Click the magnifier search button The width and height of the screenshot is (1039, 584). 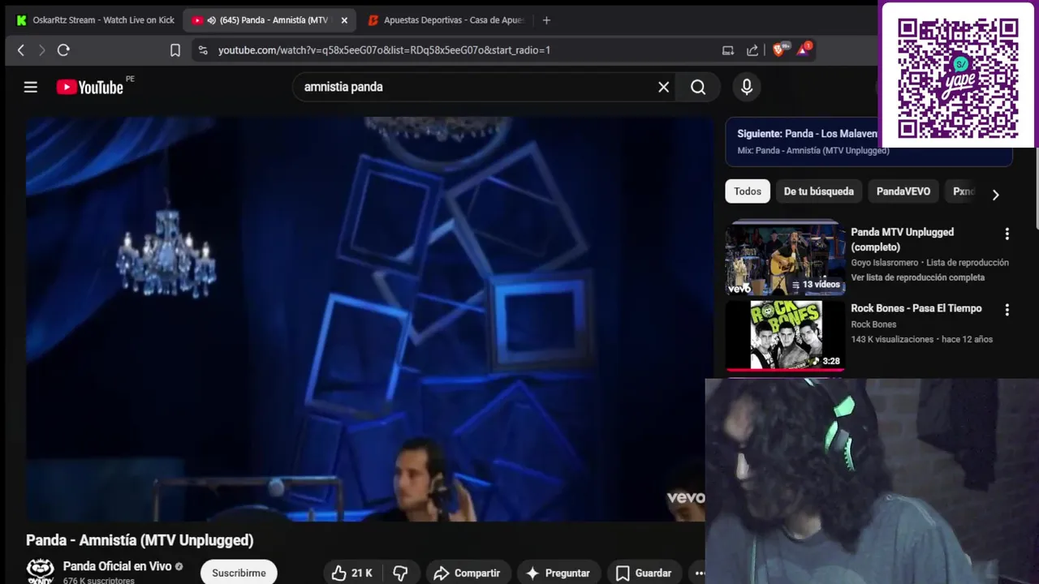698,87
